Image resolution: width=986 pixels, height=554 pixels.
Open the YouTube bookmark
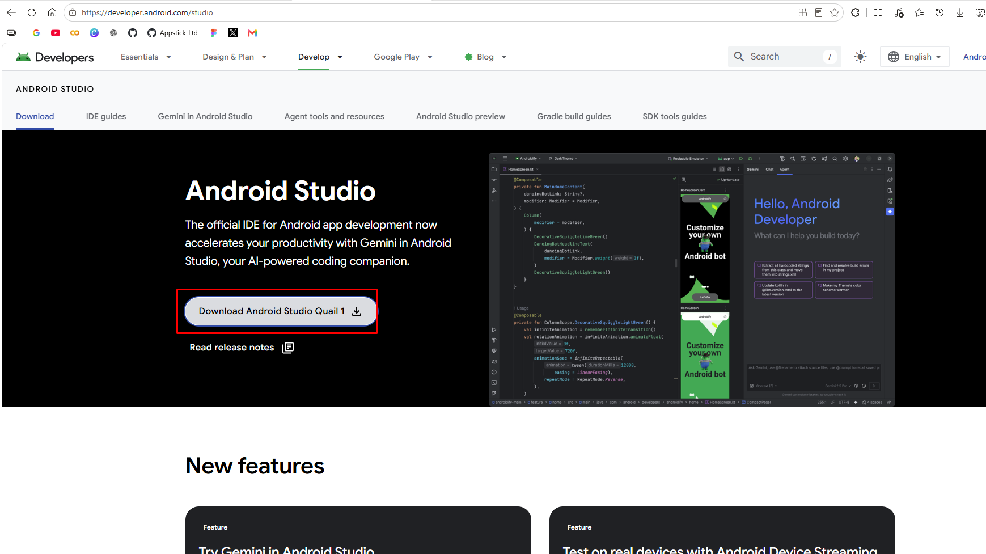56,33
